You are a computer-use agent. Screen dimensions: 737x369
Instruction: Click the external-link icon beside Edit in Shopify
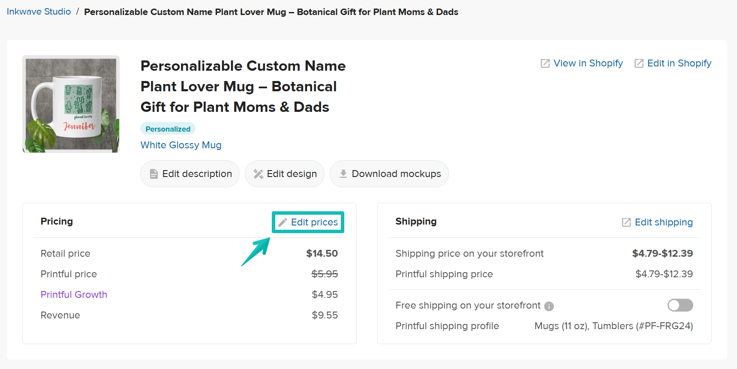639,63
